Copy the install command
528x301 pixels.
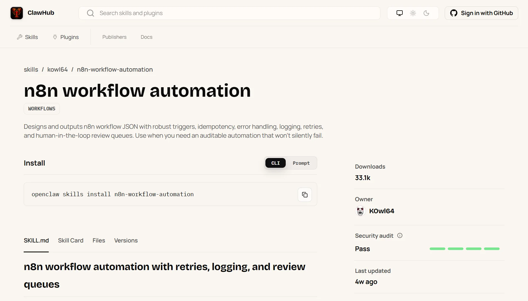click(305, 195)
